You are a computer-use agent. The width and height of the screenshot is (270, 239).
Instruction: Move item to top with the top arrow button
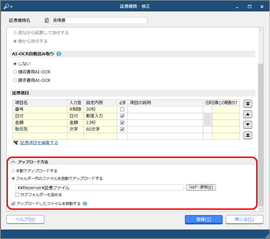point(248,104)
